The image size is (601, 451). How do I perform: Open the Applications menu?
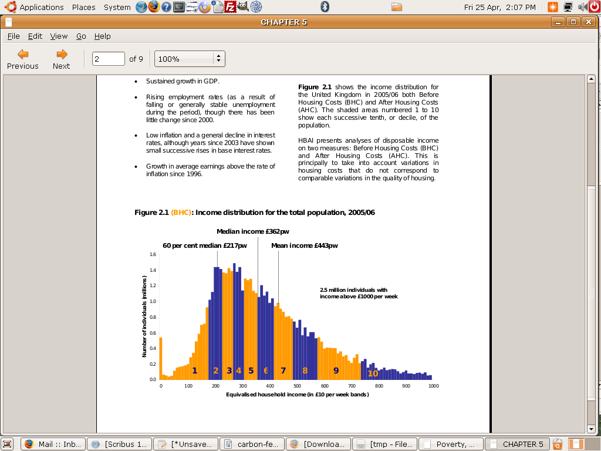pyautogui.click(x=41, y=7)
